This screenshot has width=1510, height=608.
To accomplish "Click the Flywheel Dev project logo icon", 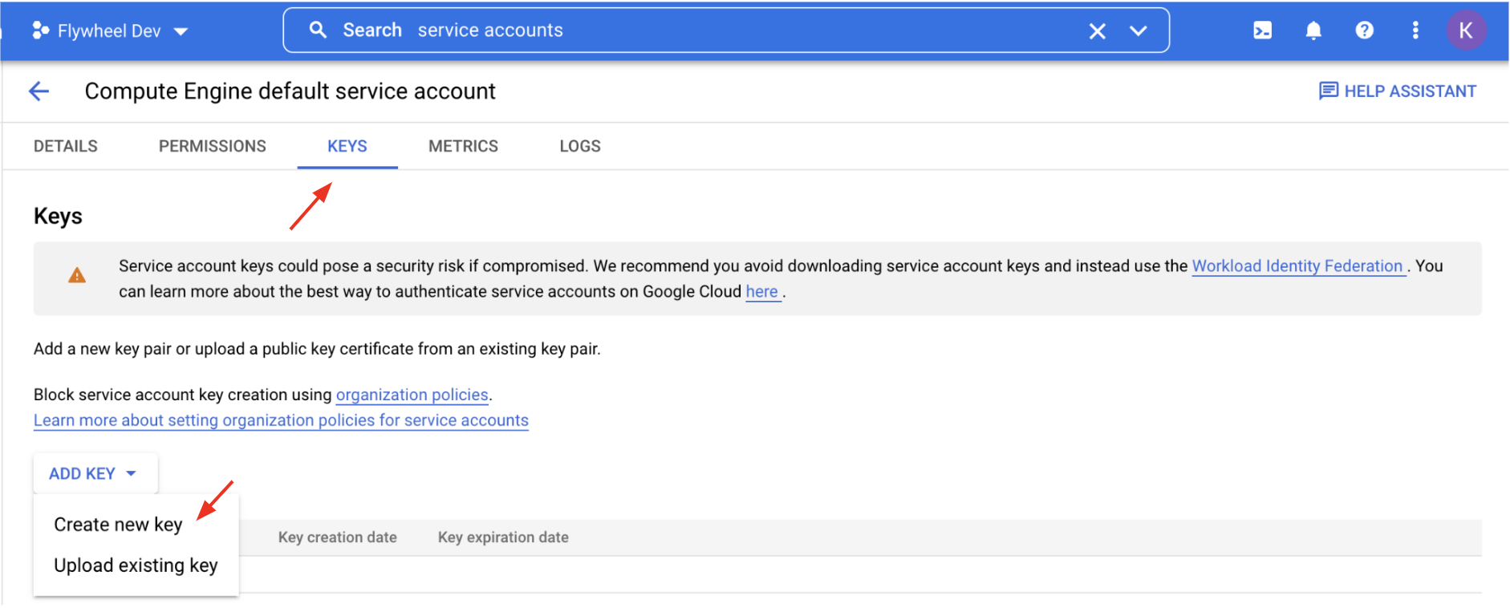I will 40,30.
